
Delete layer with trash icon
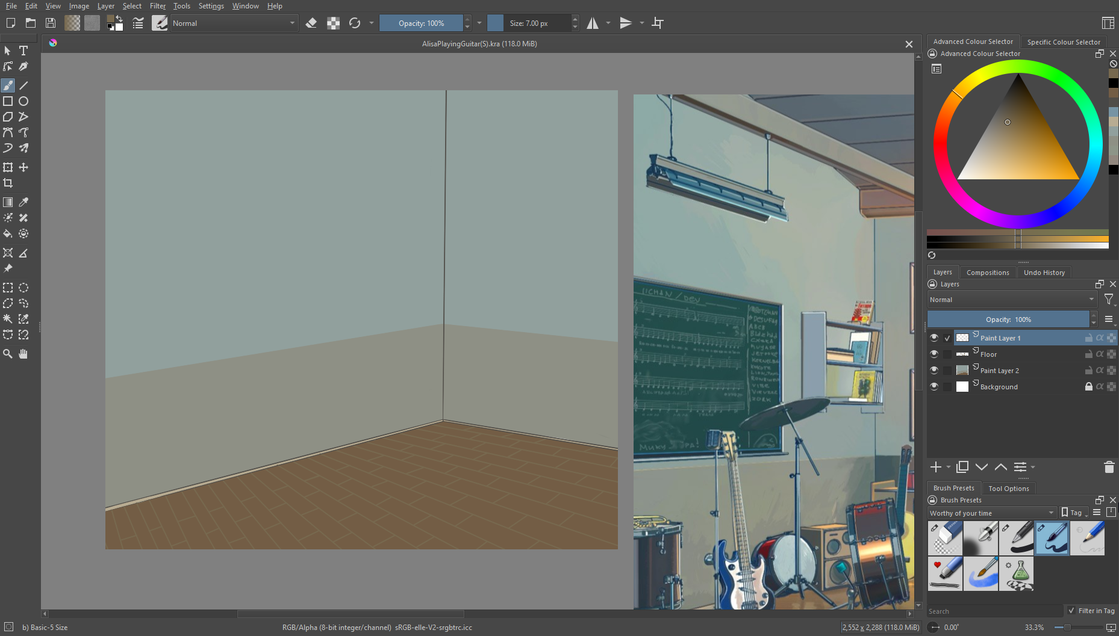[x=1109, y=467]
